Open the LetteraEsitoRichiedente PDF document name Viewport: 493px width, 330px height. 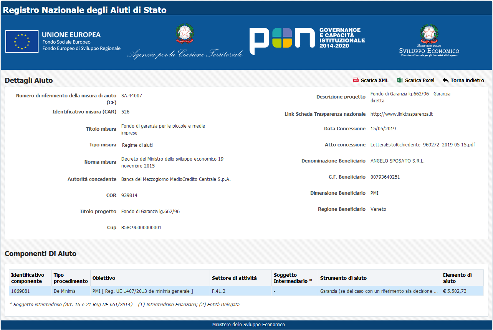[x=422, y=145]
